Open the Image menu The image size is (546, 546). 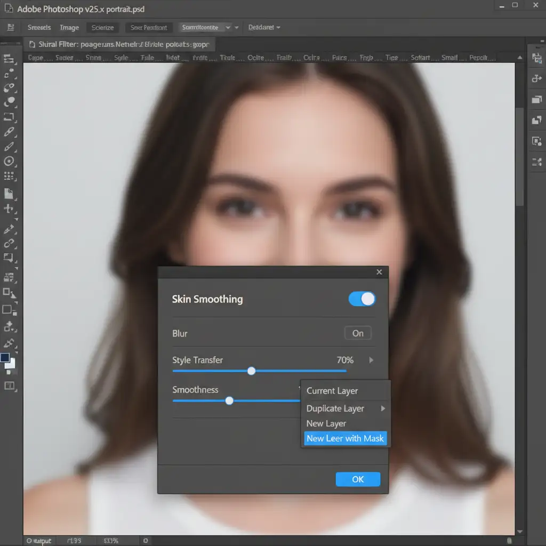pyautogui.click(x=69, y=27)
